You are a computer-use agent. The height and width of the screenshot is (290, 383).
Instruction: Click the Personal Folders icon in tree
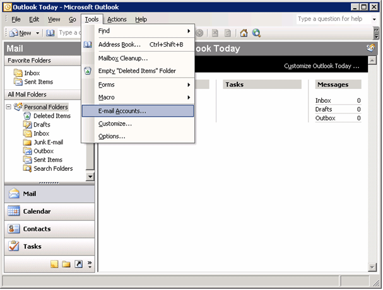(18, 107)
